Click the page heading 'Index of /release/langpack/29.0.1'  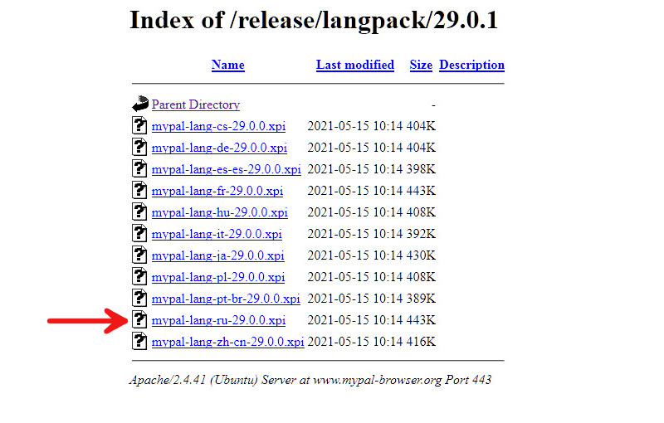click(x=314, y=20)
